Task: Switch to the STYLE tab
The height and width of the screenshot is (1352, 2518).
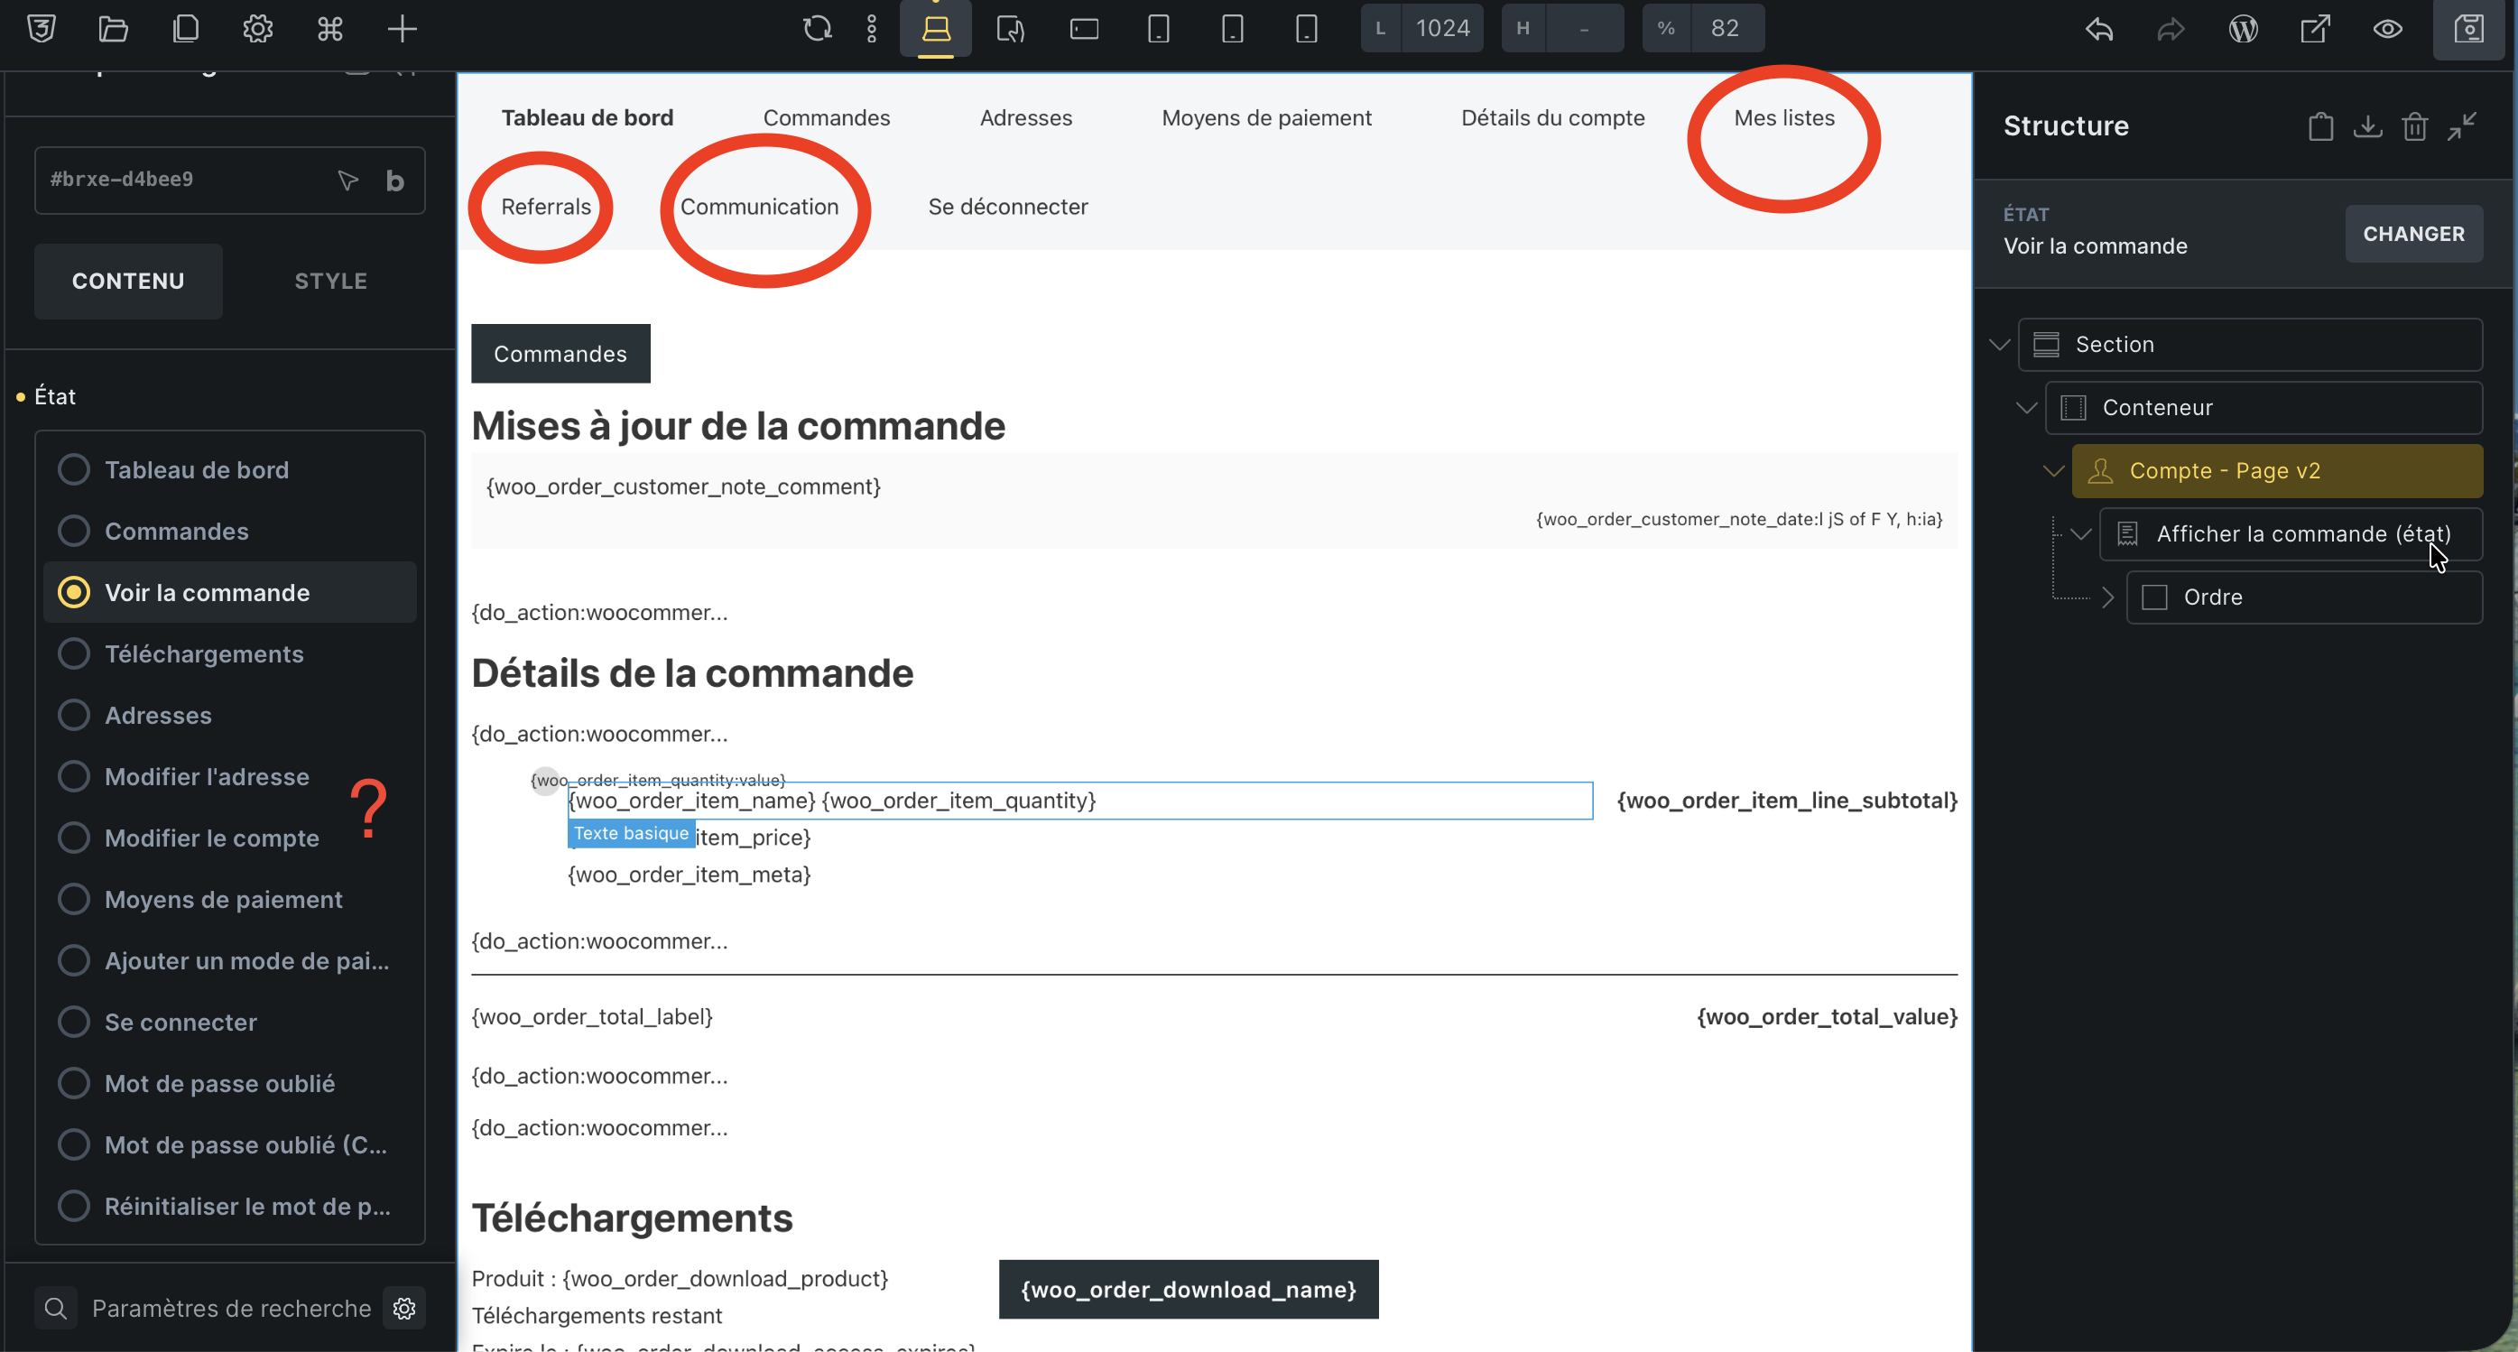Action: coord(330,282)
